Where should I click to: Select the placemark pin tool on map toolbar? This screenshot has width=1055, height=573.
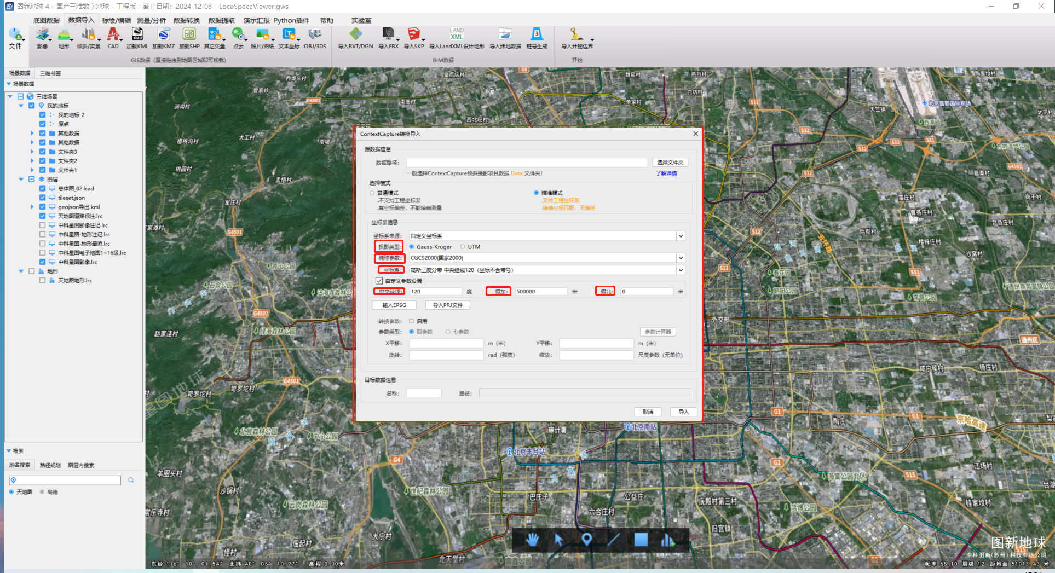[x=586, y=540]
